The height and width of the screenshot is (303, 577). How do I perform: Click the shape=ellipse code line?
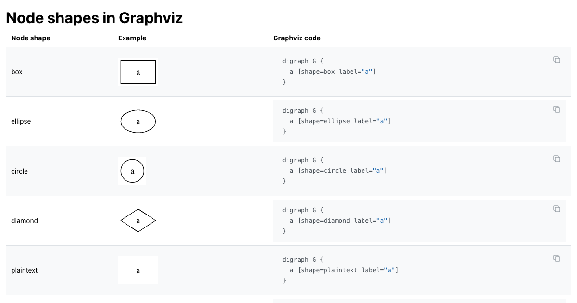click(340, 121)
